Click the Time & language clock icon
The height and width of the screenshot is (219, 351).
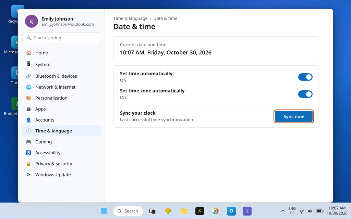[x=29, y=131]
